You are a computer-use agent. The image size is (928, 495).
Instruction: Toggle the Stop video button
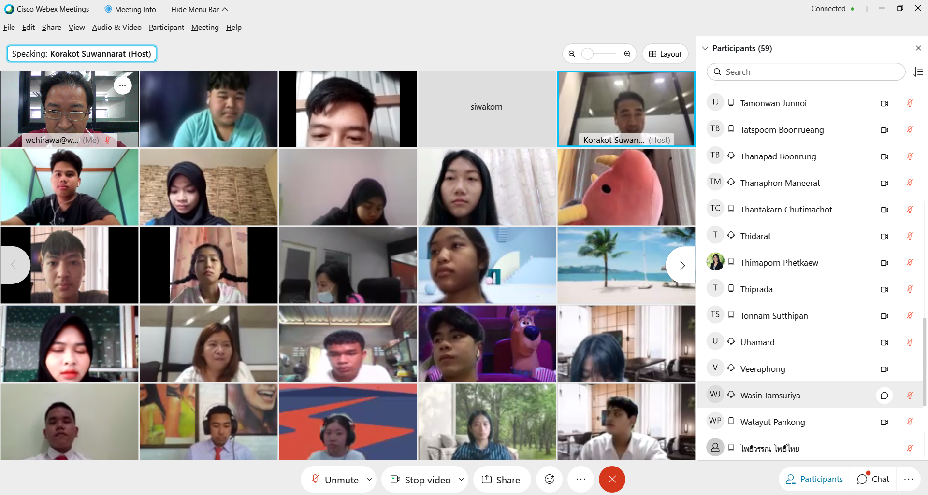tap(420, 480)
